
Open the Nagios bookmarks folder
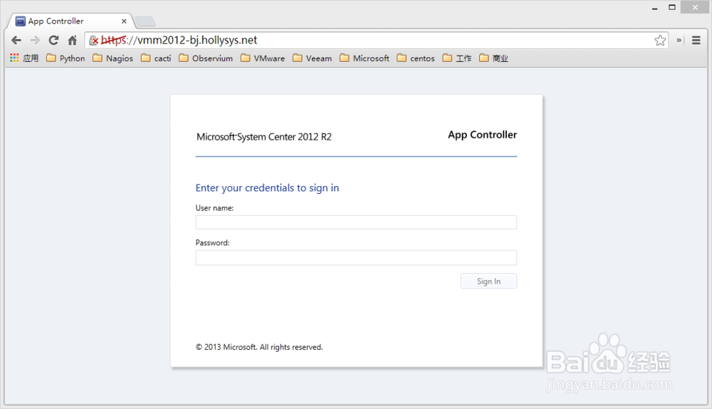(113, 58)
